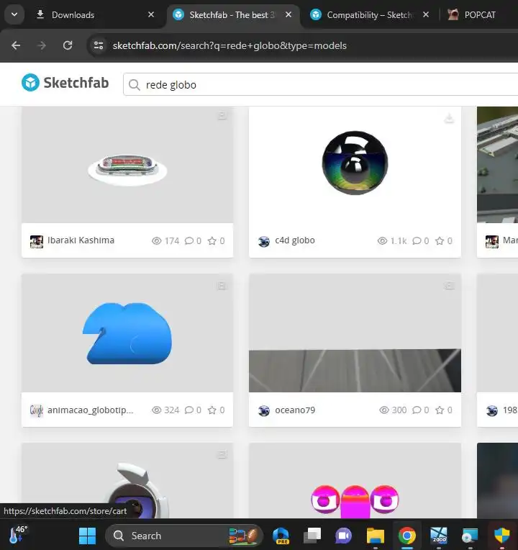
Task: Open the blue animacao_globotip thumbnail
Action: pyautogui.click(x=127, y=333)
